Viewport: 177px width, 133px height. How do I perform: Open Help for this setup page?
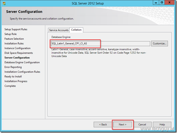point(162,125)
